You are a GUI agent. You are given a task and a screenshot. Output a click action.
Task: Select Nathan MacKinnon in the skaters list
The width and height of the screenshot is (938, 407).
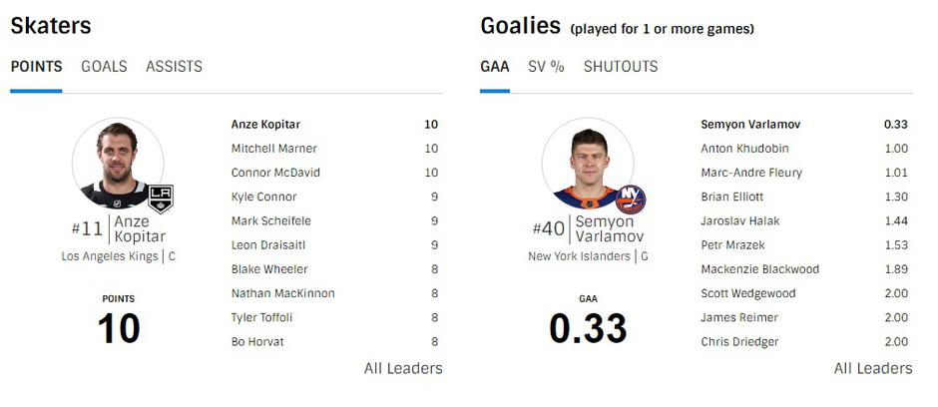click(282, 293)
